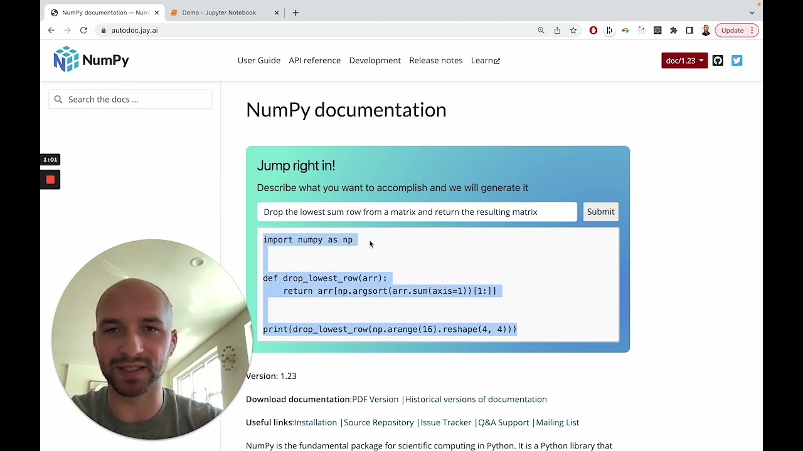Image resolution: width=803 pixels, height=451 pixels.
Task: Open the dark square triangle extension
Action: (657, 30)
